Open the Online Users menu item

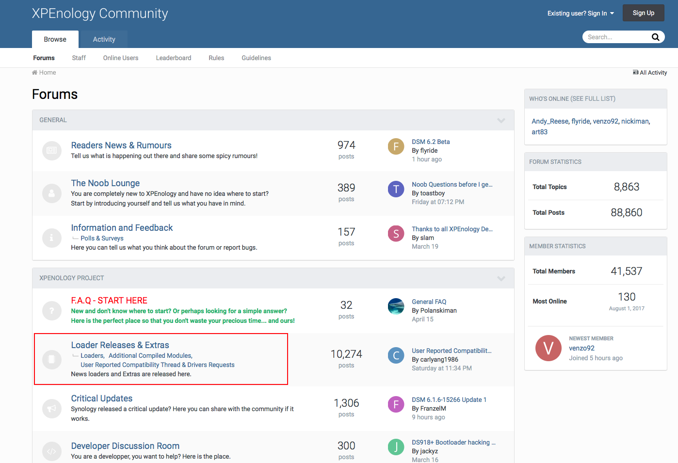121,58
